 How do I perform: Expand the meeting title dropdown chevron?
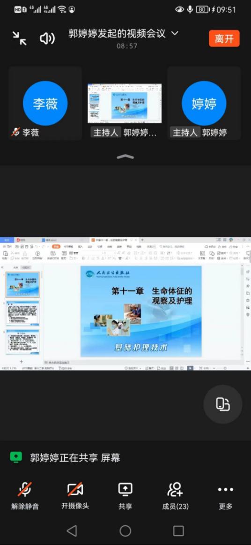point(175,33)
